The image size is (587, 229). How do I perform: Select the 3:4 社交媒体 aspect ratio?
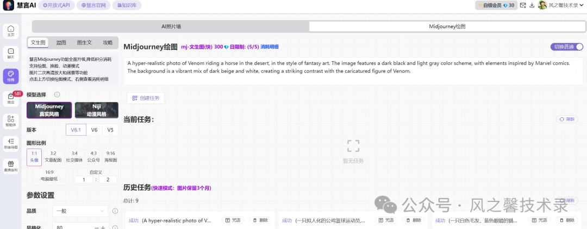74,157
